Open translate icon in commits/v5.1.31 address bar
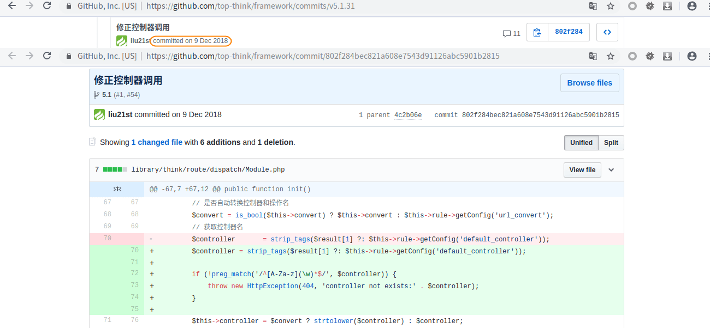Viewport: 710px width, 328px height. pyautogui.click(x=593, y=7)
